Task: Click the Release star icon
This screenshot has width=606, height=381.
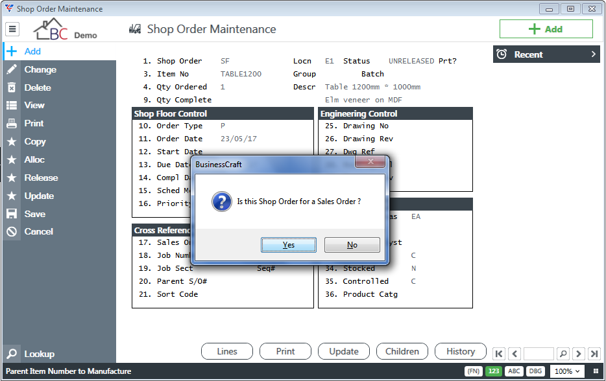Action: click(12, 178)
